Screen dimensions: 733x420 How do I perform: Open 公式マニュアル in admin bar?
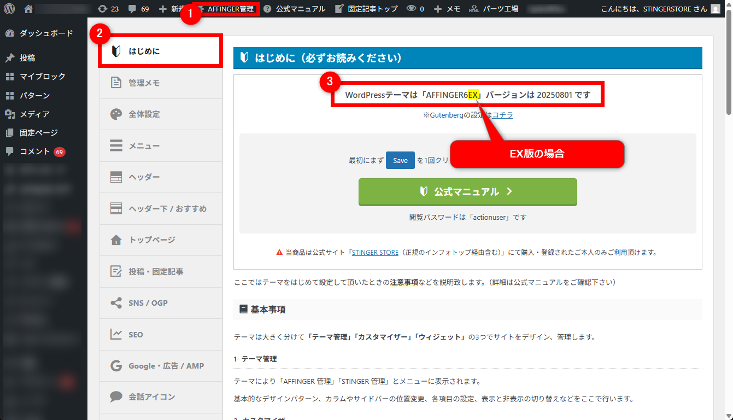[x=294, y=9]
